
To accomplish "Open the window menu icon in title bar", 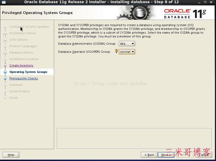I will click(x=4, y=2).
